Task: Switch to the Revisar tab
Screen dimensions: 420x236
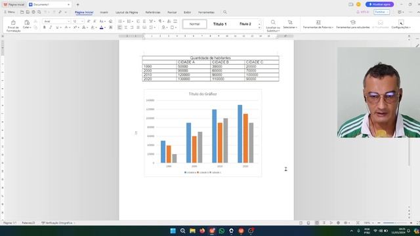Action: pos(172,12)
